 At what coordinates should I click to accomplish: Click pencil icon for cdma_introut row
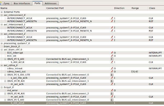112,68
